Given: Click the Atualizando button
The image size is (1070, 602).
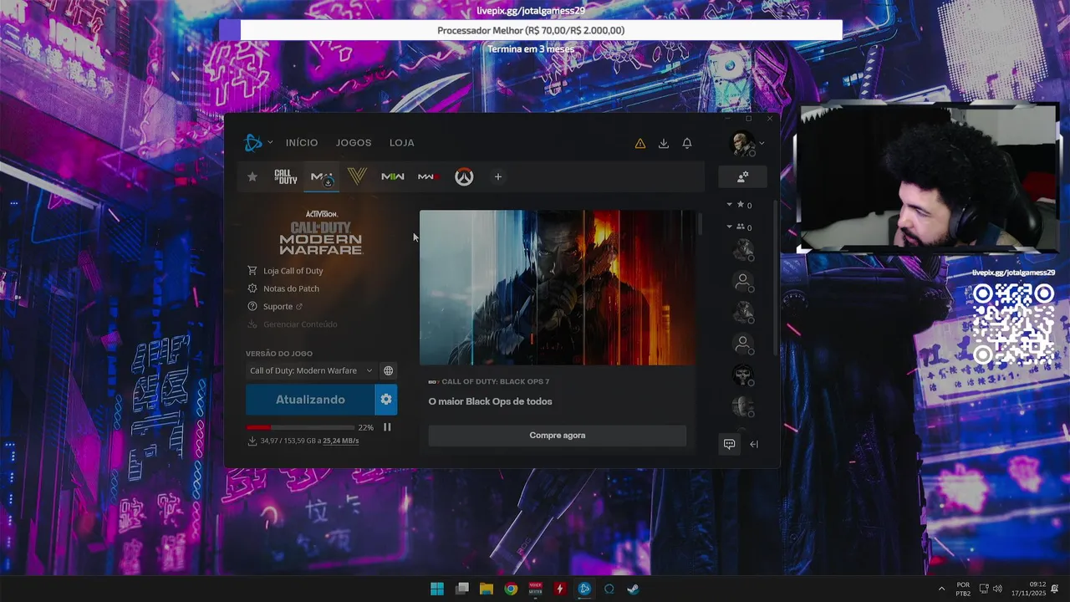Looking at the screenshot, I should point(310,400).
